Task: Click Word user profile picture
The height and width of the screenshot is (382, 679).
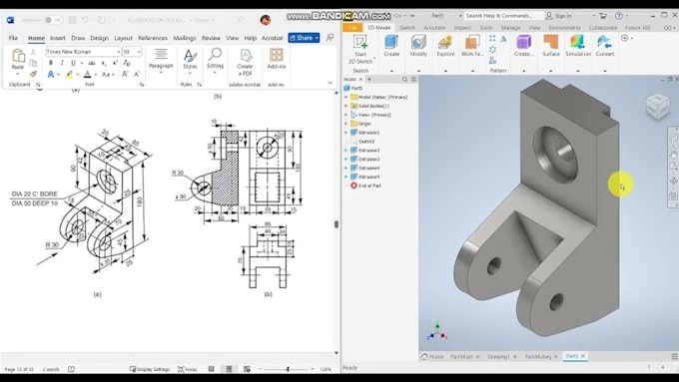Action: pyautogui.click(x=266, y=20)
